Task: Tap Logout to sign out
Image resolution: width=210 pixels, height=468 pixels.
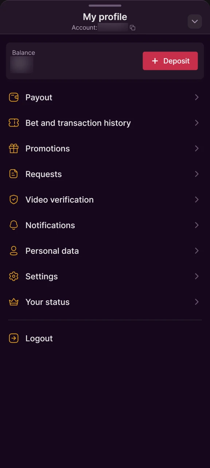Action: (x=39, y=338)
